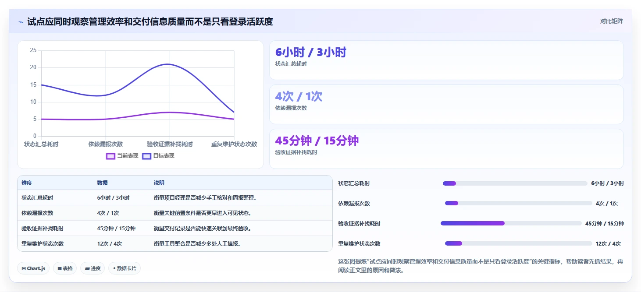Click the description 衡量交付记录是否能快速关联到最终验收
This screenshot has width=641, height=292.
[x=202, y=229]
